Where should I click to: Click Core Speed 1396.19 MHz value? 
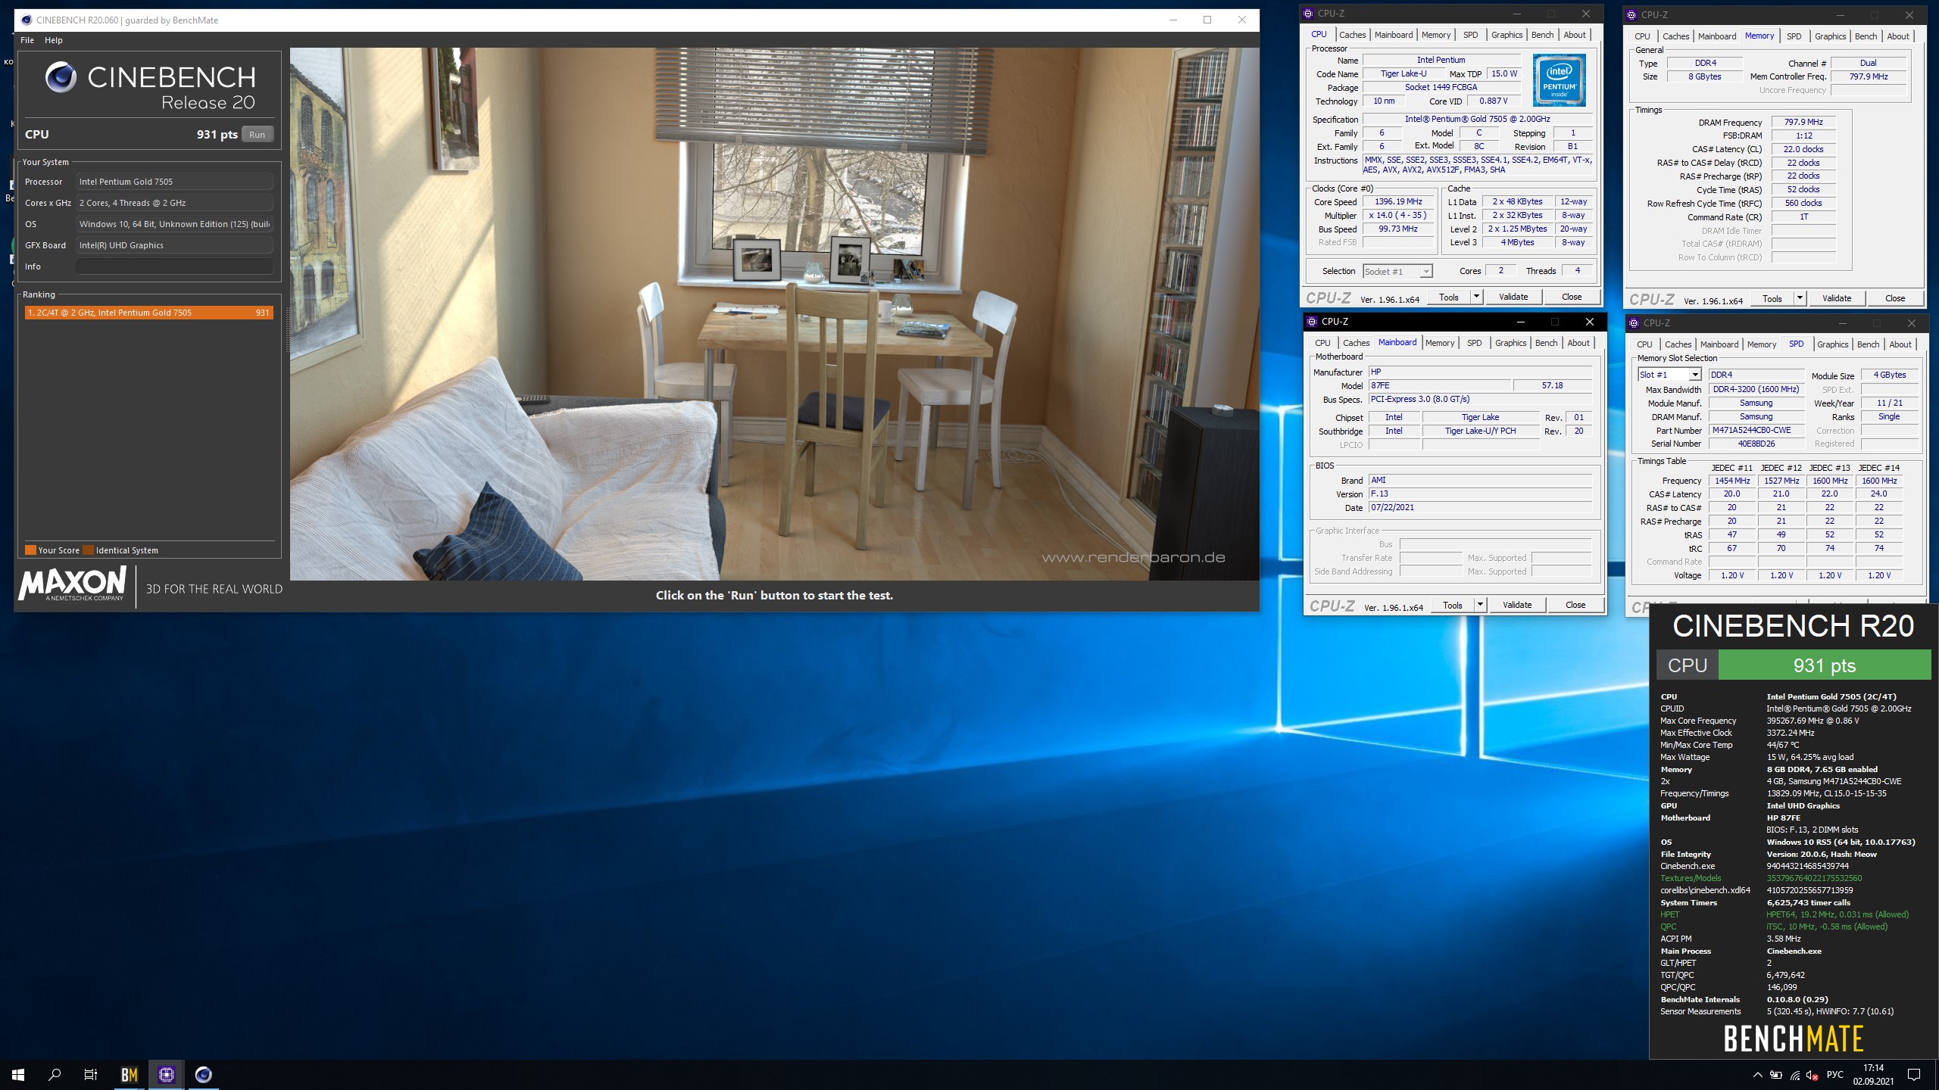click(x=1398, y=202)
